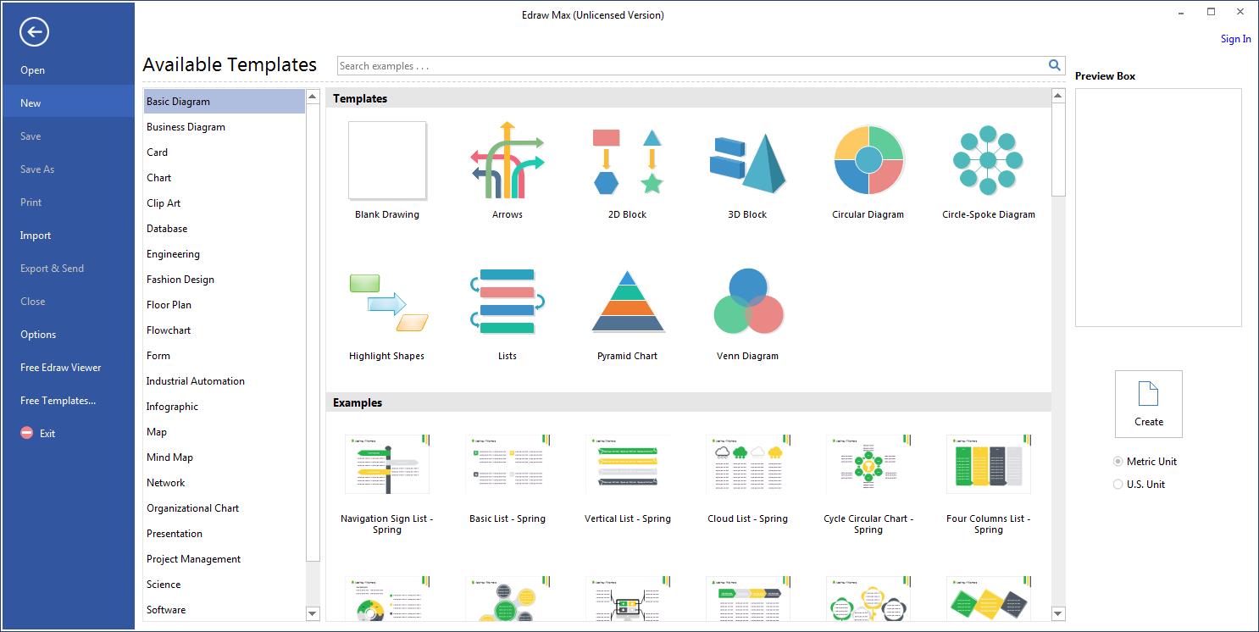The width and height of the screenshot is (1259, 632).
Task: Select the Highlight Shapes template
Action: tap(387, 302)
